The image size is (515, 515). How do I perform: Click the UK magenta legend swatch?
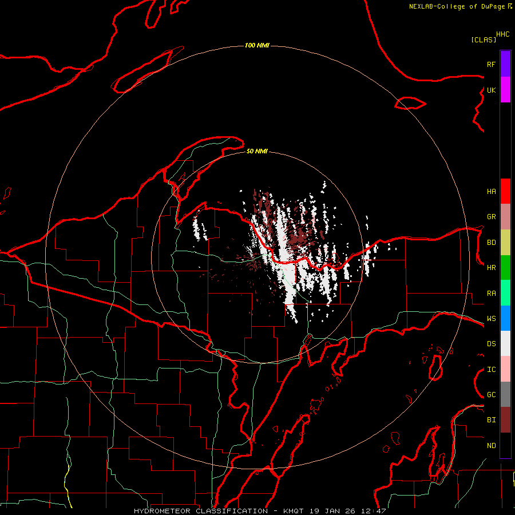tap(505, 90)
